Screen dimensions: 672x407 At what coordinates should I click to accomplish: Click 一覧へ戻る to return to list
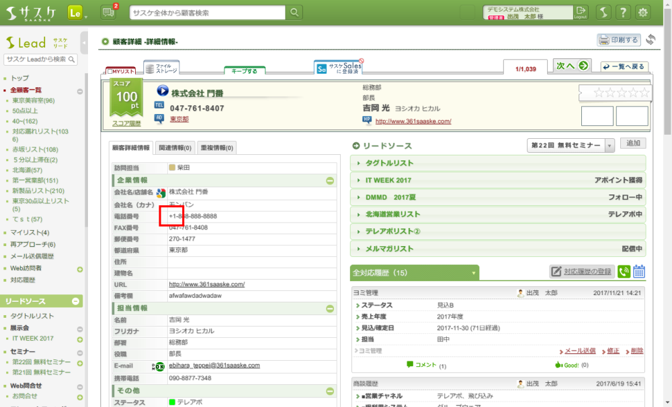624,66
